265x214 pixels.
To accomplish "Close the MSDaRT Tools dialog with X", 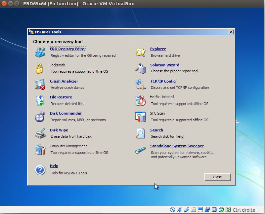I will click(231, 32).
